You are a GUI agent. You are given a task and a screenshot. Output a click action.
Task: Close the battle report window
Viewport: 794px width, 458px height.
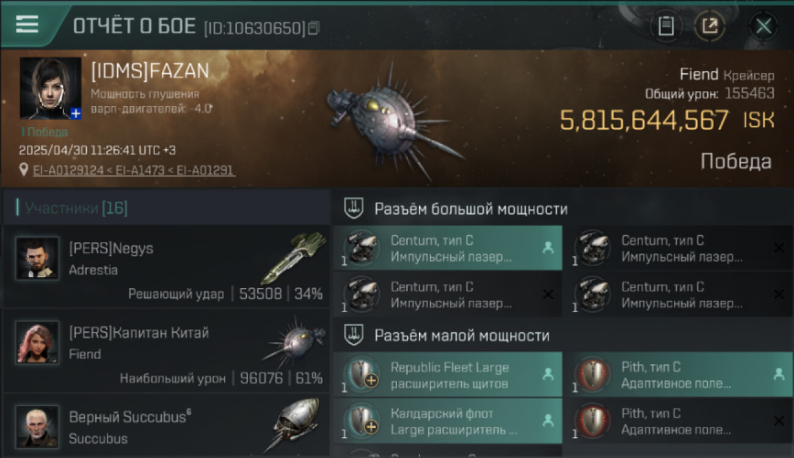click(763, 26)
